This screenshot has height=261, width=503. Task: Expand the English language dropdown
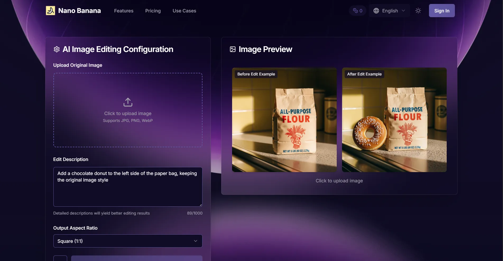coord(389,11)
